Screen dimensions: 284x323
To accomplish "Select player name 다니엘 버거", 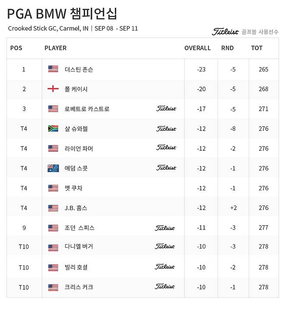I will [79, 247].
